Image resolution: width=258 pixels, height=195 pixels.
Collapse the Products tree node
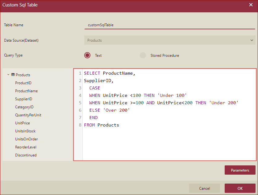[8, 75]
